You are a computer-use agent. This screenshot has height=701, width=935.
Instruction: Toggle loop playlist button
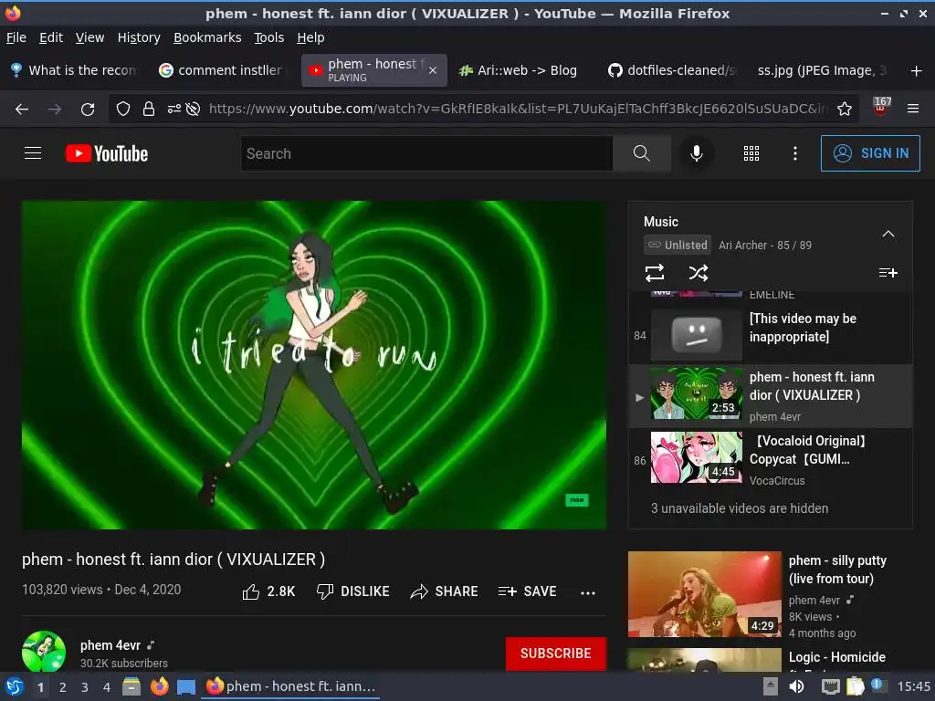(x=654, y=273)
